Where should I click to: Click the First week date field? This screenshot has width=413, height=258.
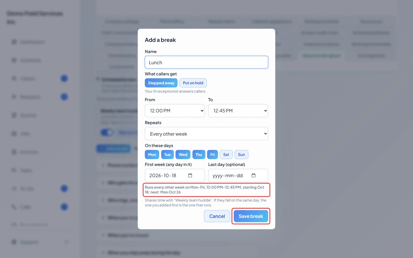click(175, 175)
